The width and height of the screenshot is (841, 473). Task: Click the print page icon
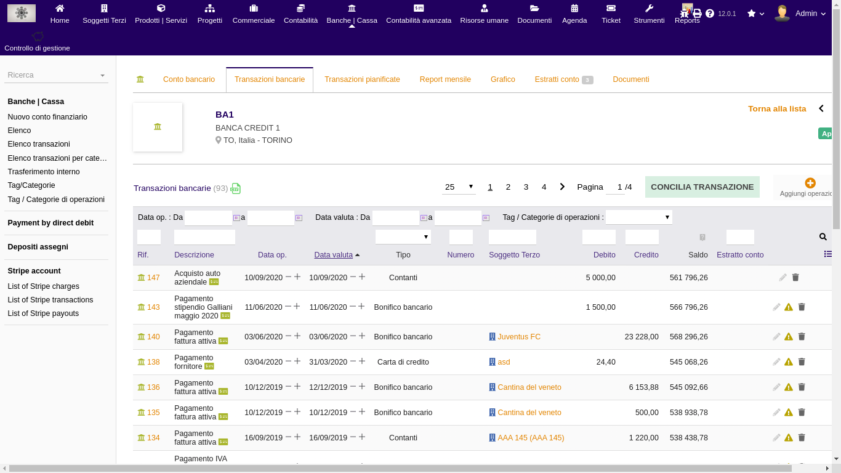point(697,14)
